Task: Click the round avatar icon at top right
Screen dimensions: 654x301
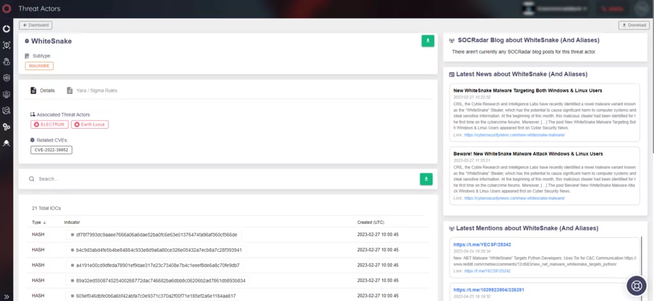Action: 641,8
